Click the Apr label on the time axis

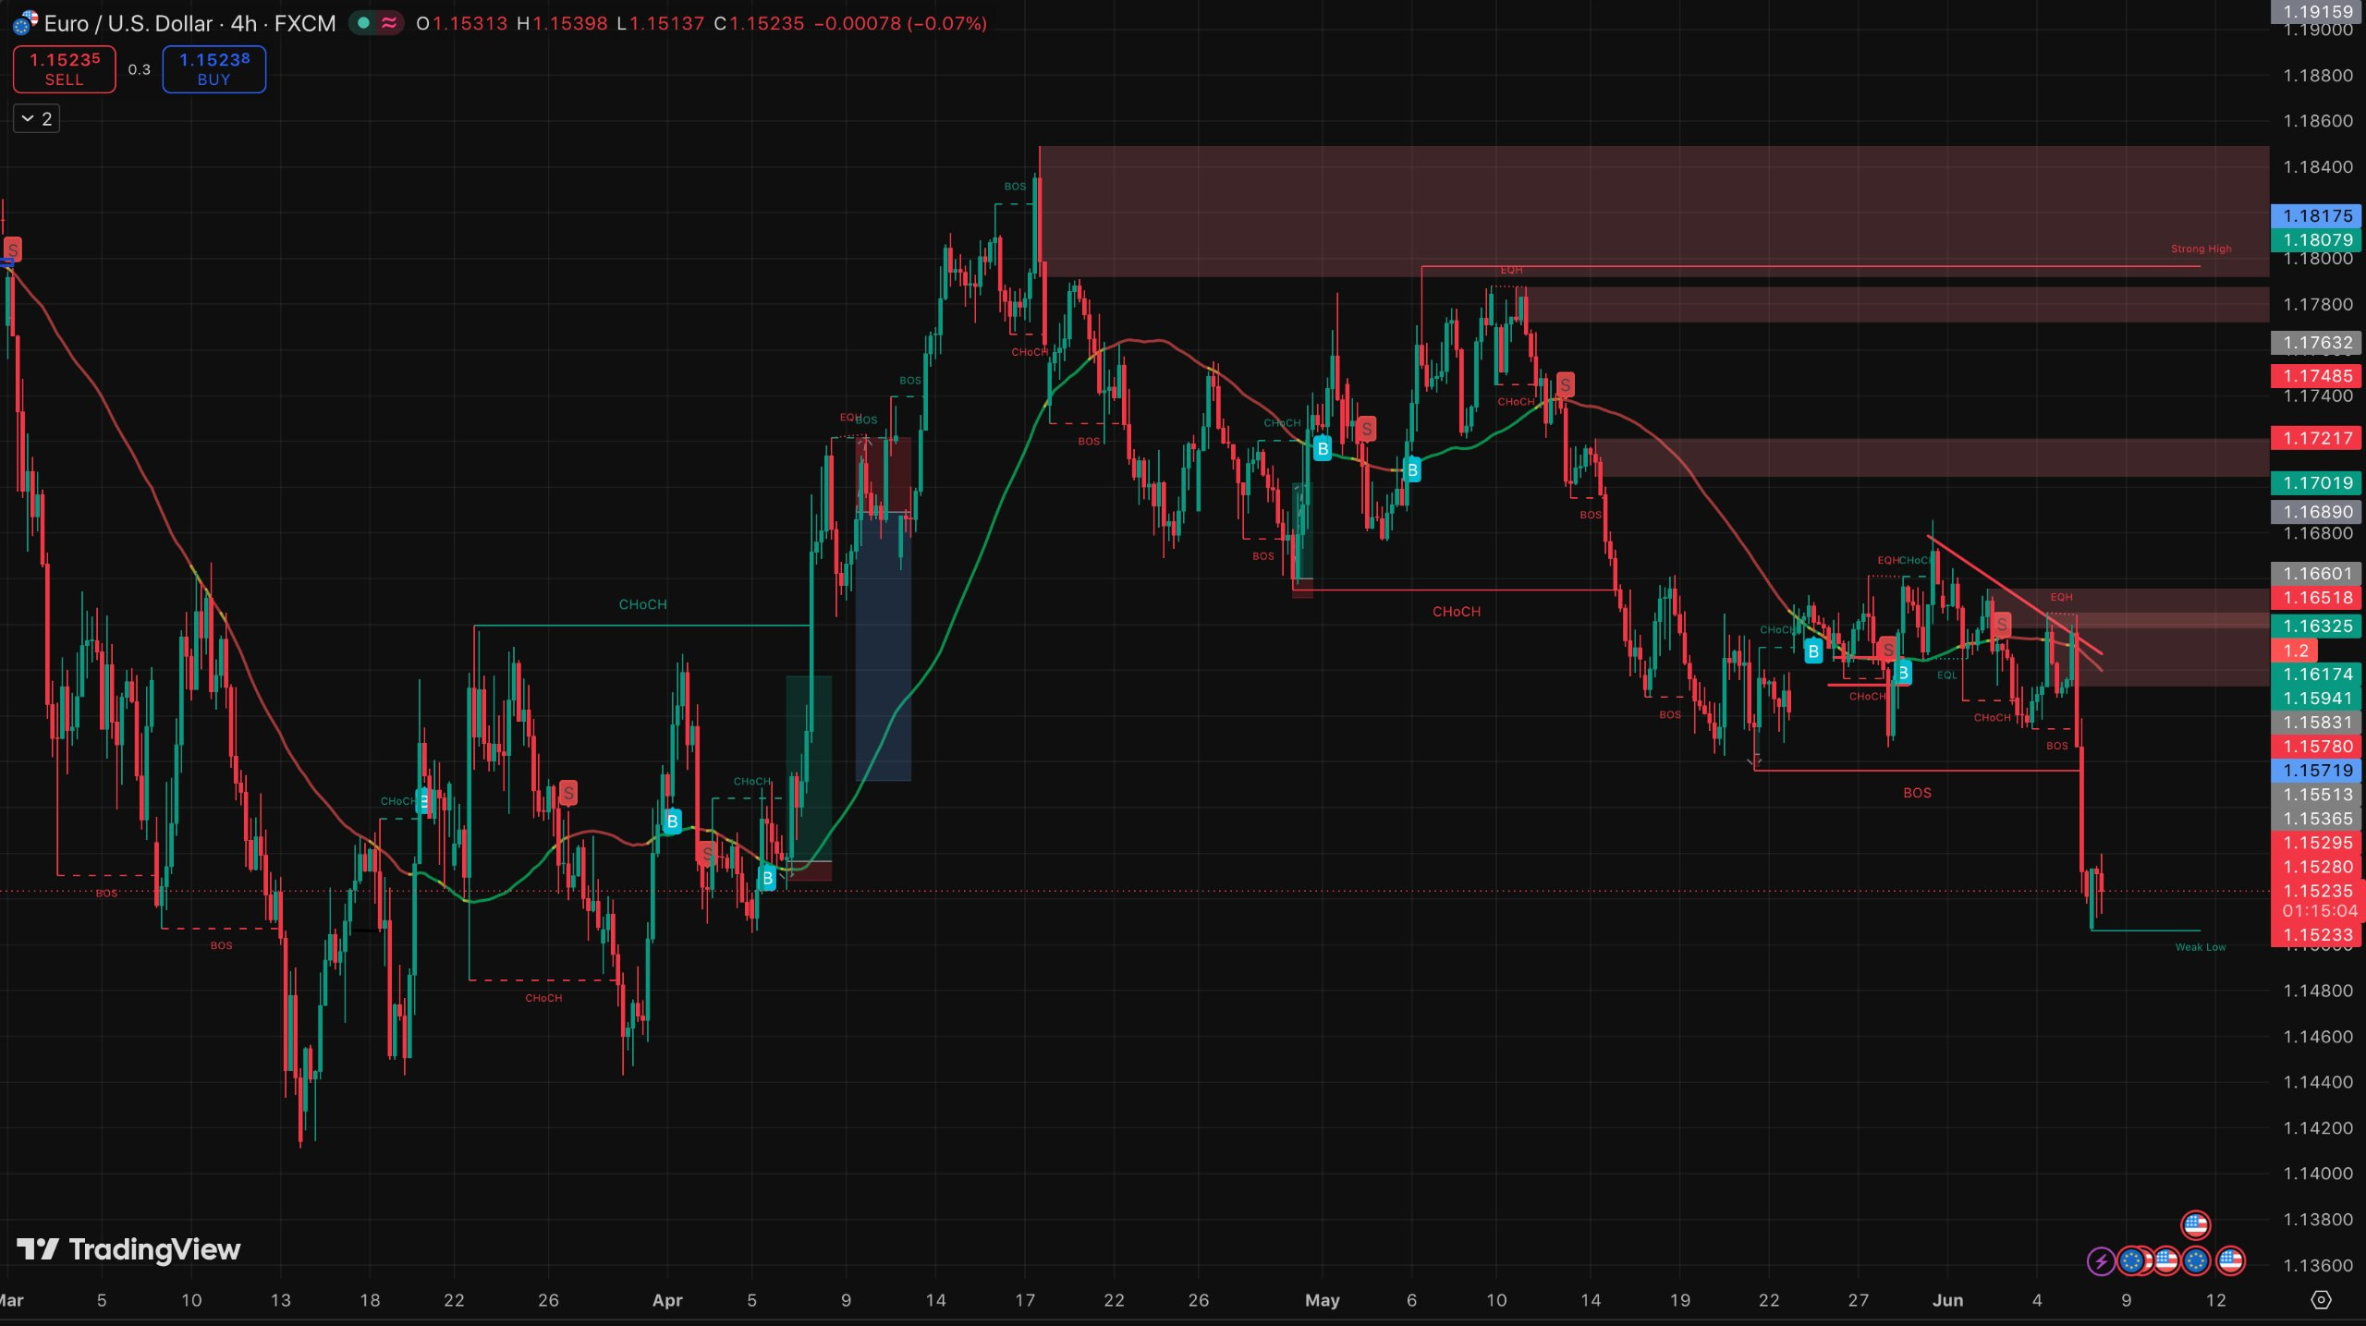click(x=667, y=1300)
